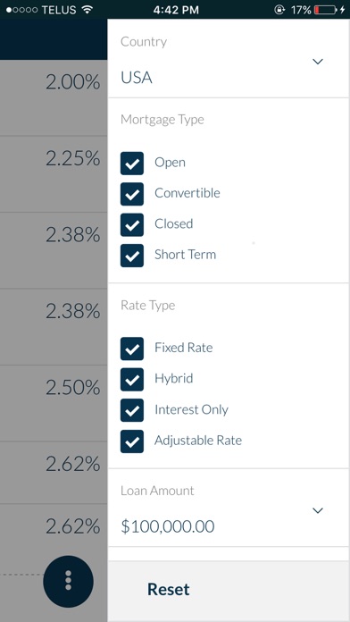Viewport: 350px width, 622px height.
Task: Tap the Wi-Fi signal icon
Action: [87, 10]
